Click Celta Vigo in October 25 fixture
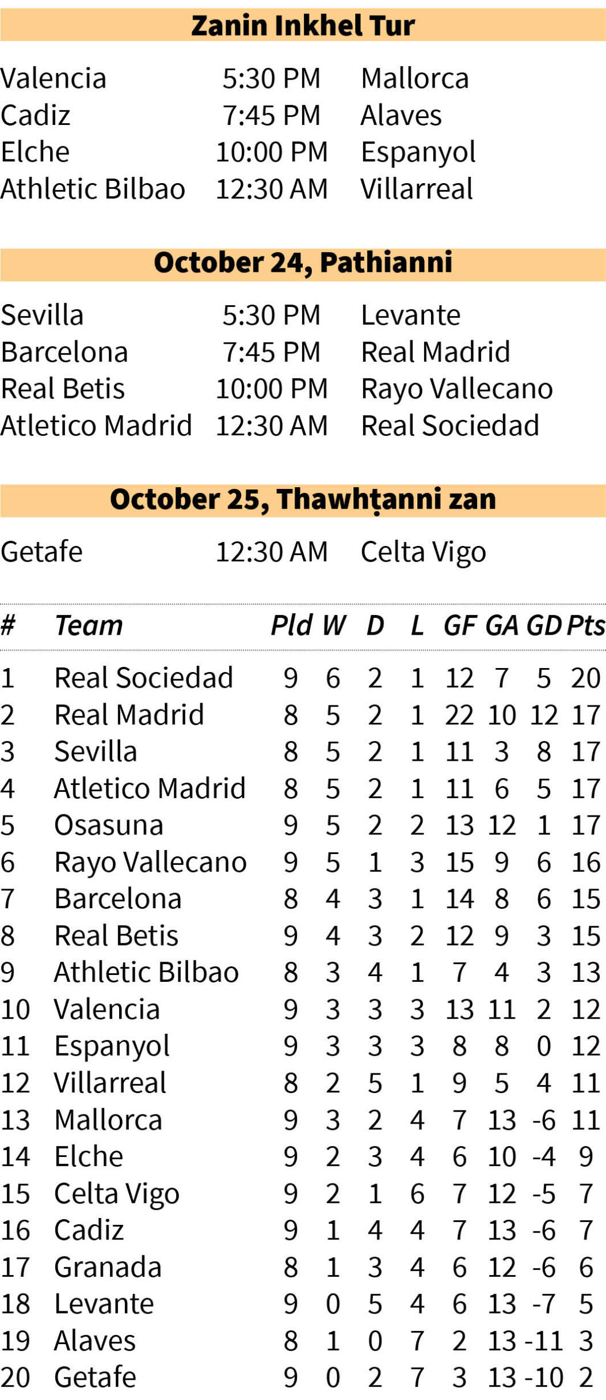606x1400 pixels. click(423, 552)
